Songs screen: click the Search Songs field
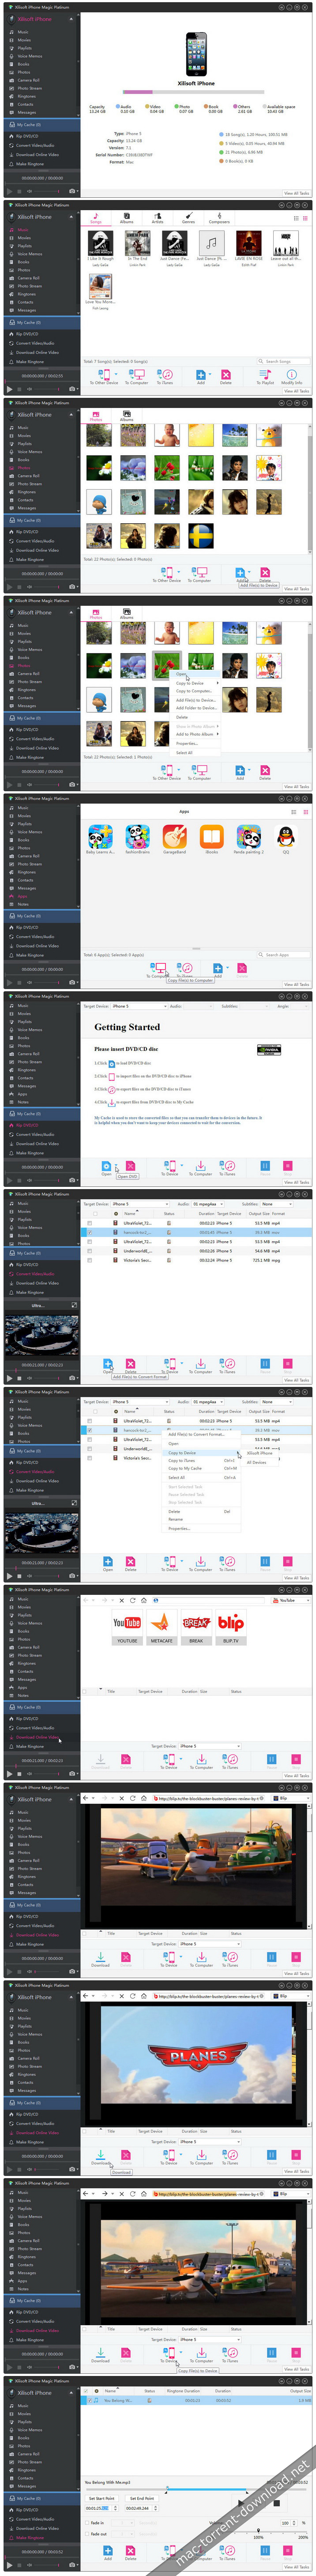Viewport: 316px width, 2576px height. [x=284, y=361]
